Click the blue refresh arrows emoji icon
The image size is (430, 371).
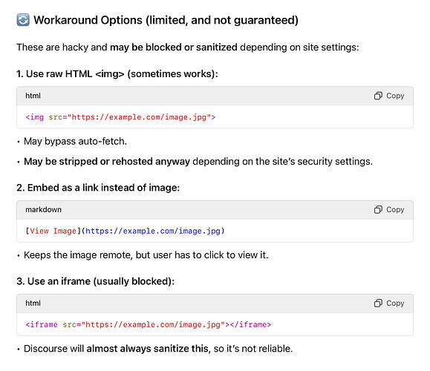pos(23,20)
